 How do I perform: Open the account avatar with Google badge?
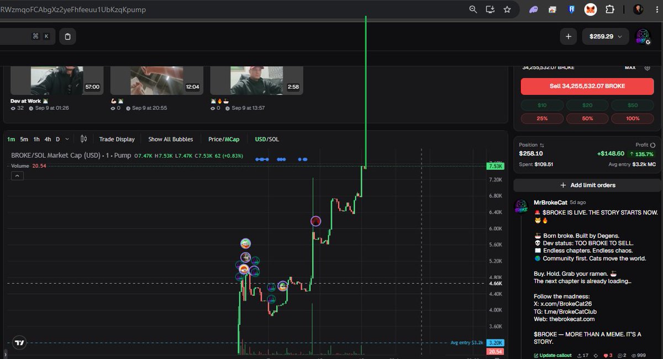(643, 36)
